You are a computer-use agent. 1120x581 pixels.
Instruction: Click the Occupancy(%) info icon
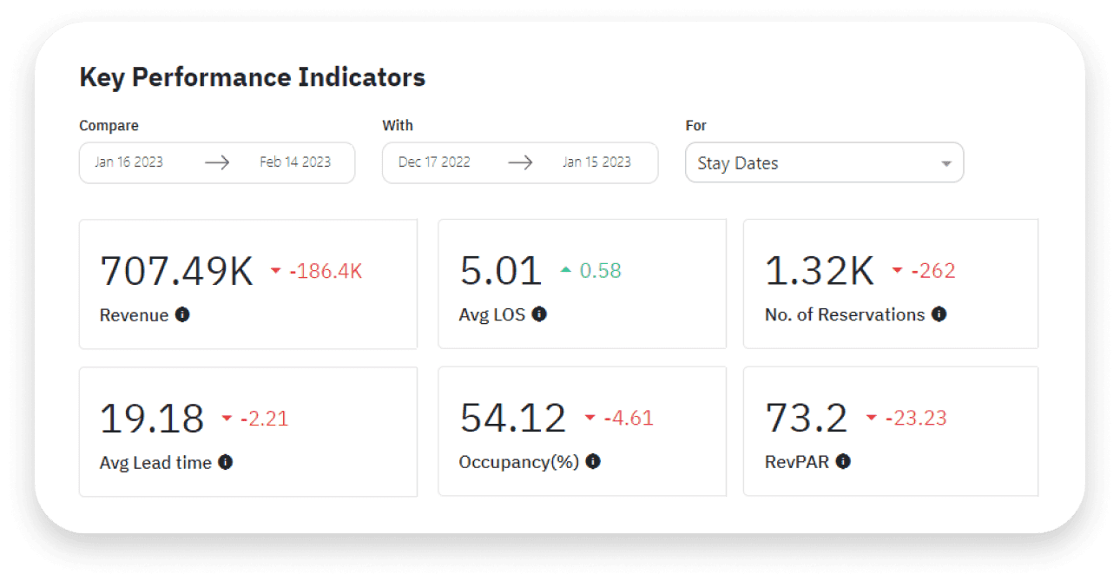[x=594, y=462]
